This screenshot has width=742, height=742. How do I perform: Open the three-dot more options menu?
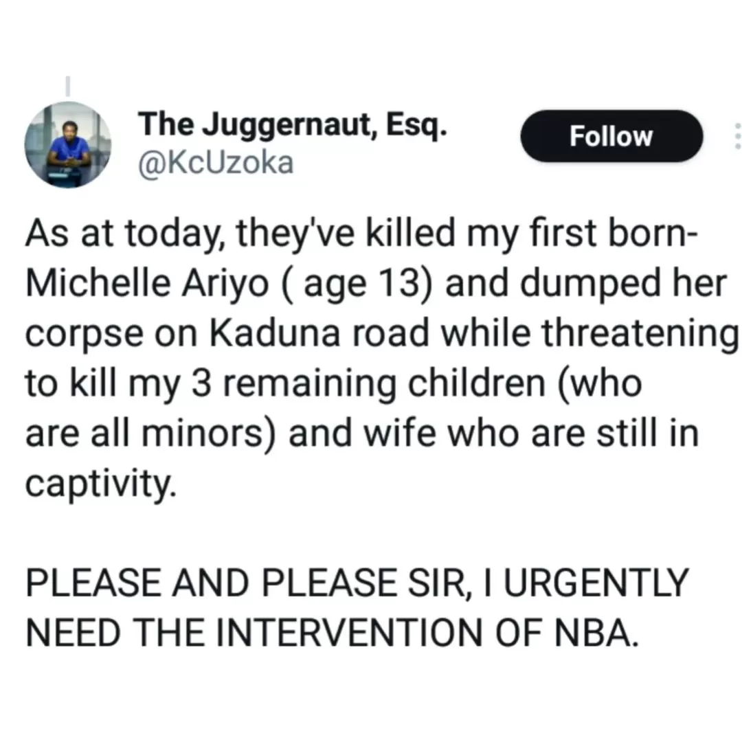point(737,136)
